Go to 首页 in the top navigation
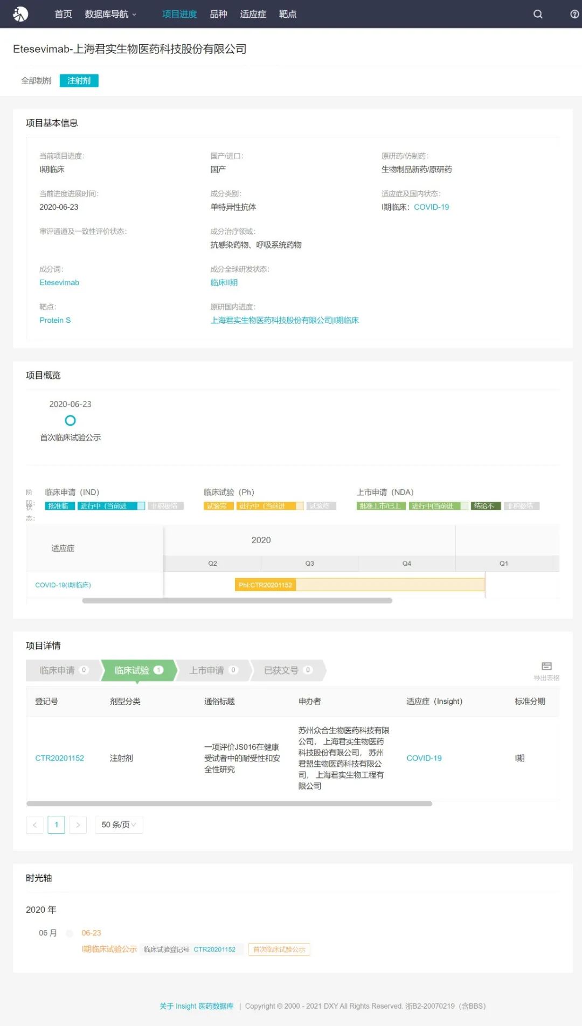 (x=63, y=14)
